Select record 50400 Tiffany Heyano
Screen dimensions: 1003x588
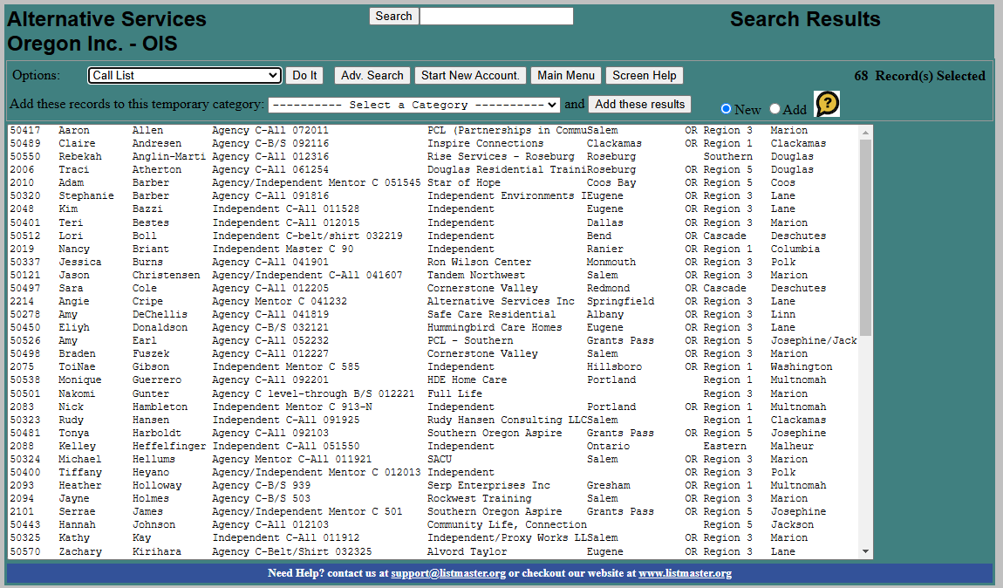[x=433, y=473]
